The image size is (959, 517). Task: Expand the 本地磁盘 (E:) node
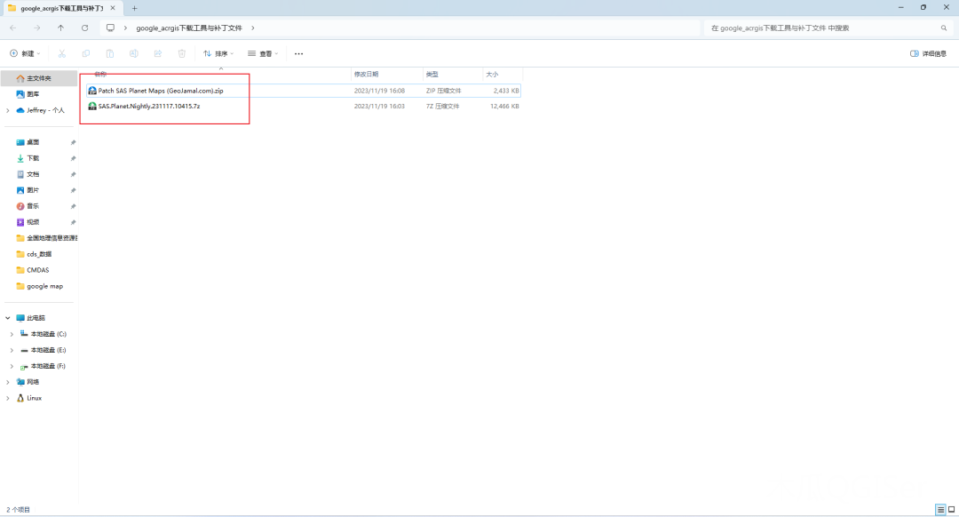[12, 350]
